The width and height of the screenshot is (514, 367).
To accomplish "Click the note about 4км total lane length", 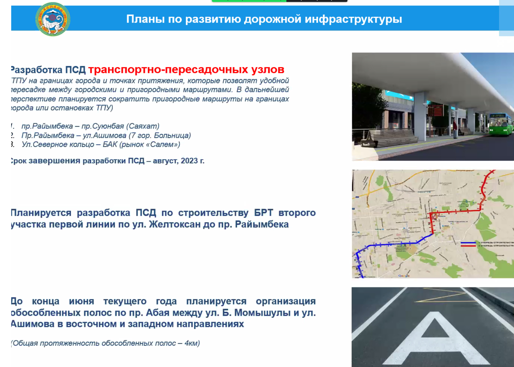I will [105, 343].
